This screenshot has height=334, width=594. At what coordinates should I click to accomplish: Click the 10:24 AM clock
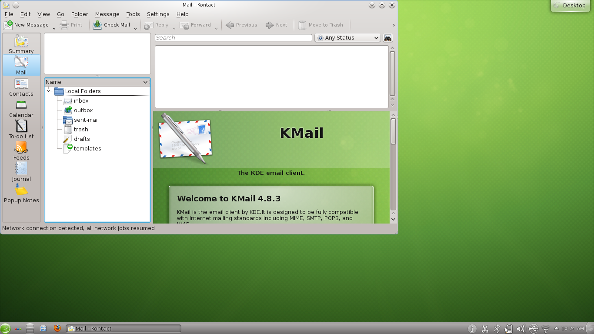[572, 328]
